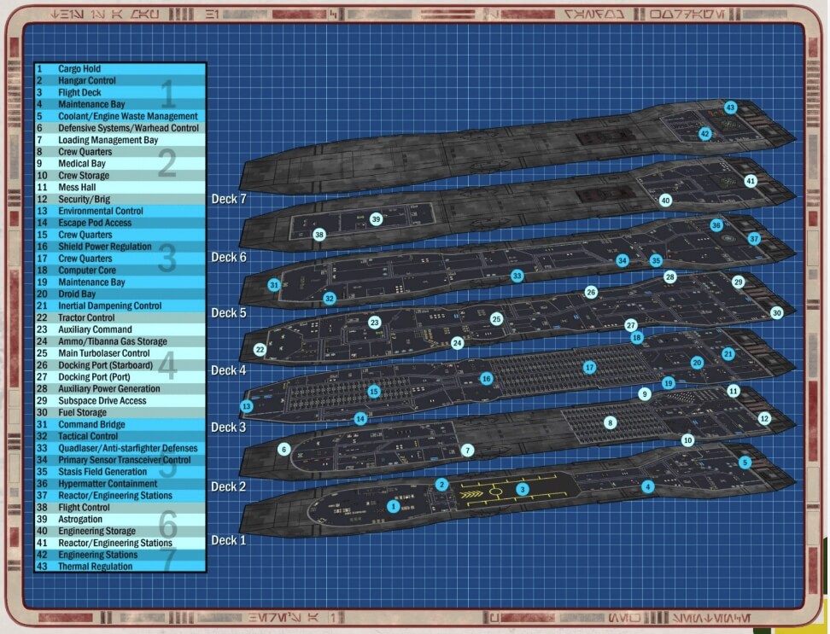This screenshot has height=634, width=830.
Task: Select the Deck 4 label
Action: pos(229,370)
